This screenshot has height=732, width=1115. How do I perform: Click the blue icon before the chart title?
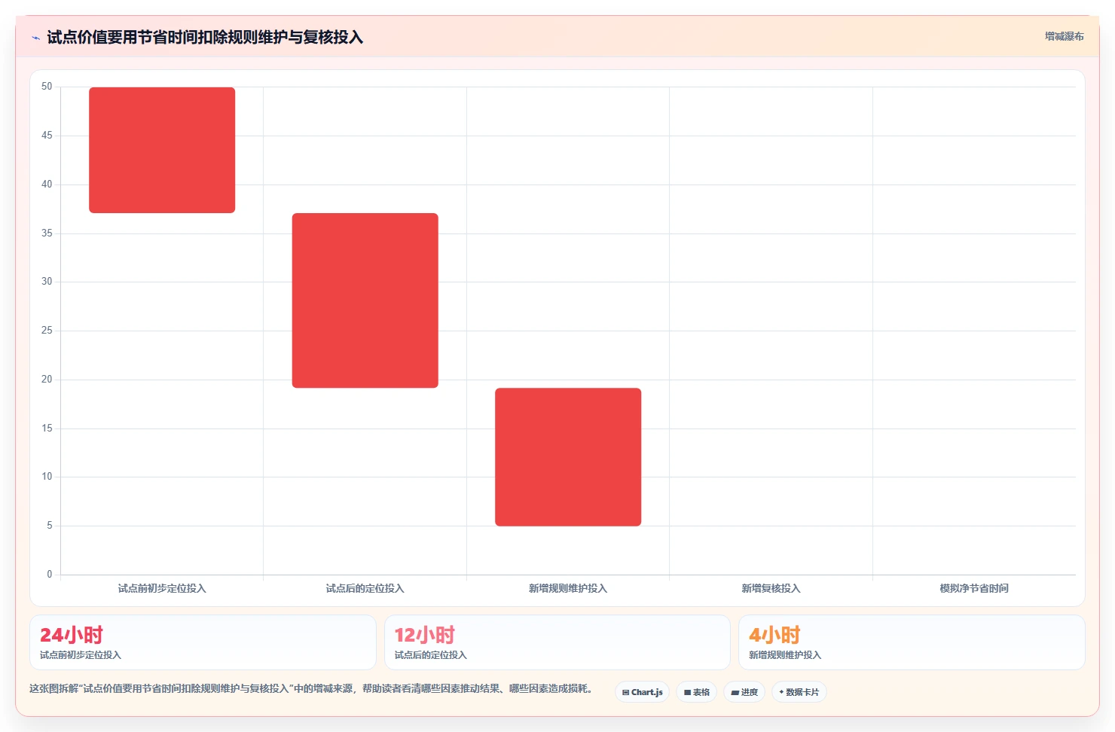(x=35, y=38)
